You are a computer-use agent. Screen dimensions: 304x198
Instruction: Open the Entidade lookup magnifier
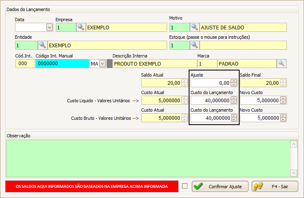[42, 45]
